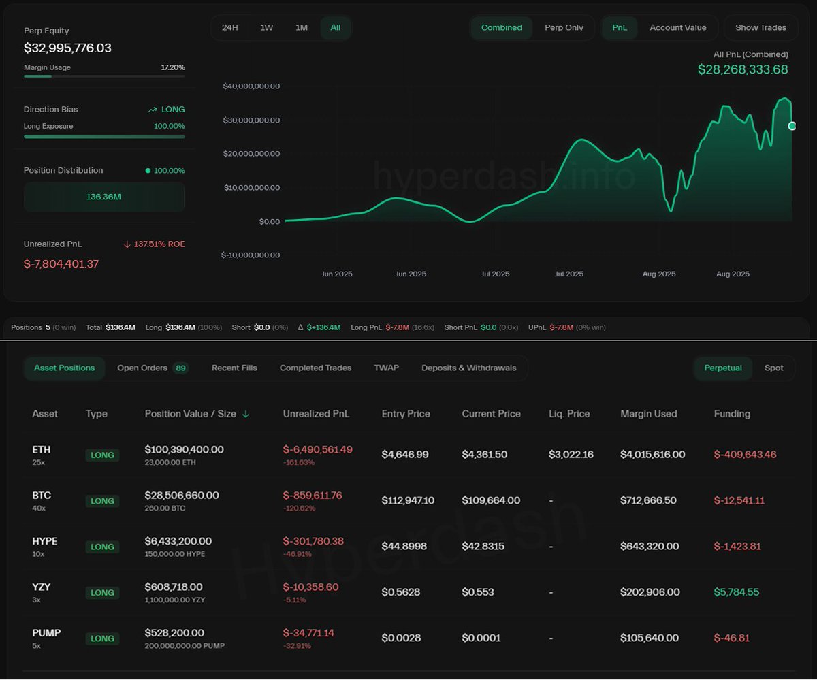
Task: Sort by Position Value / Size arrow
Action: pos(246,414)
